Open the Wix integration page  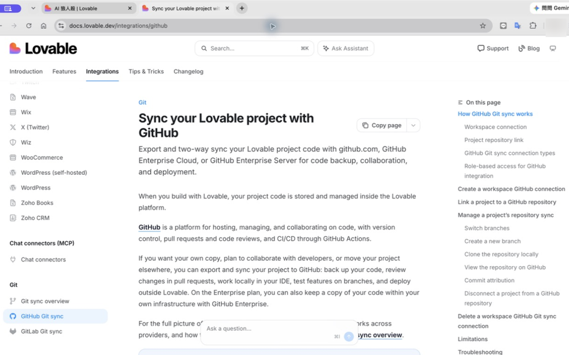tap(26, 112)
